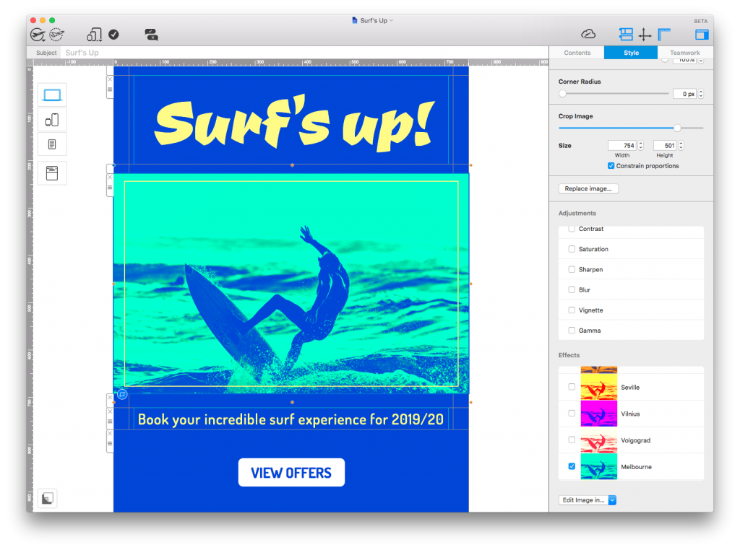Click the comment marker on surfer image

point(122,394)
